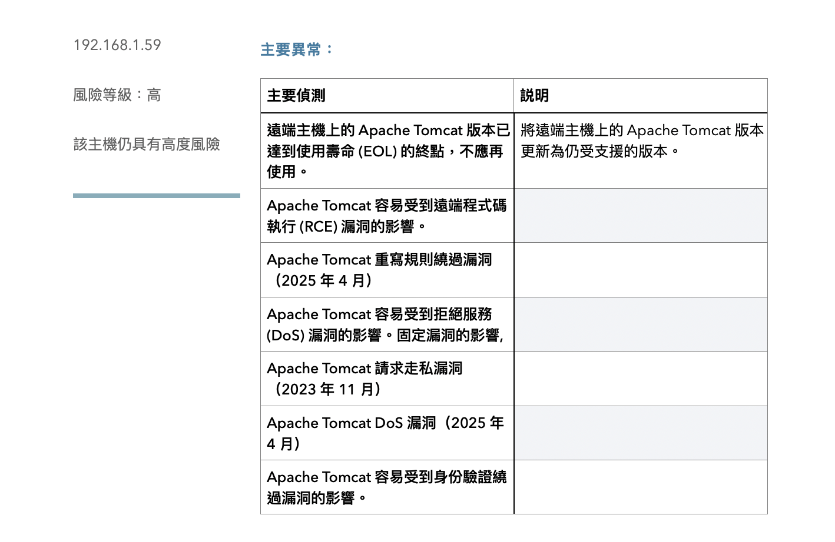The width and height of the screenshot is (835, 542).
Task: Click the 主要偵測 table column header
Action: [296, 96]
